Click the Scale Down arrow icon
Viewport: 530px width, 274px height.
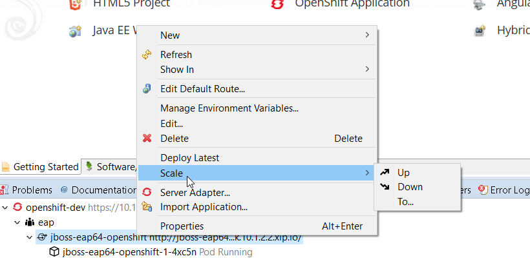point(385,187)
